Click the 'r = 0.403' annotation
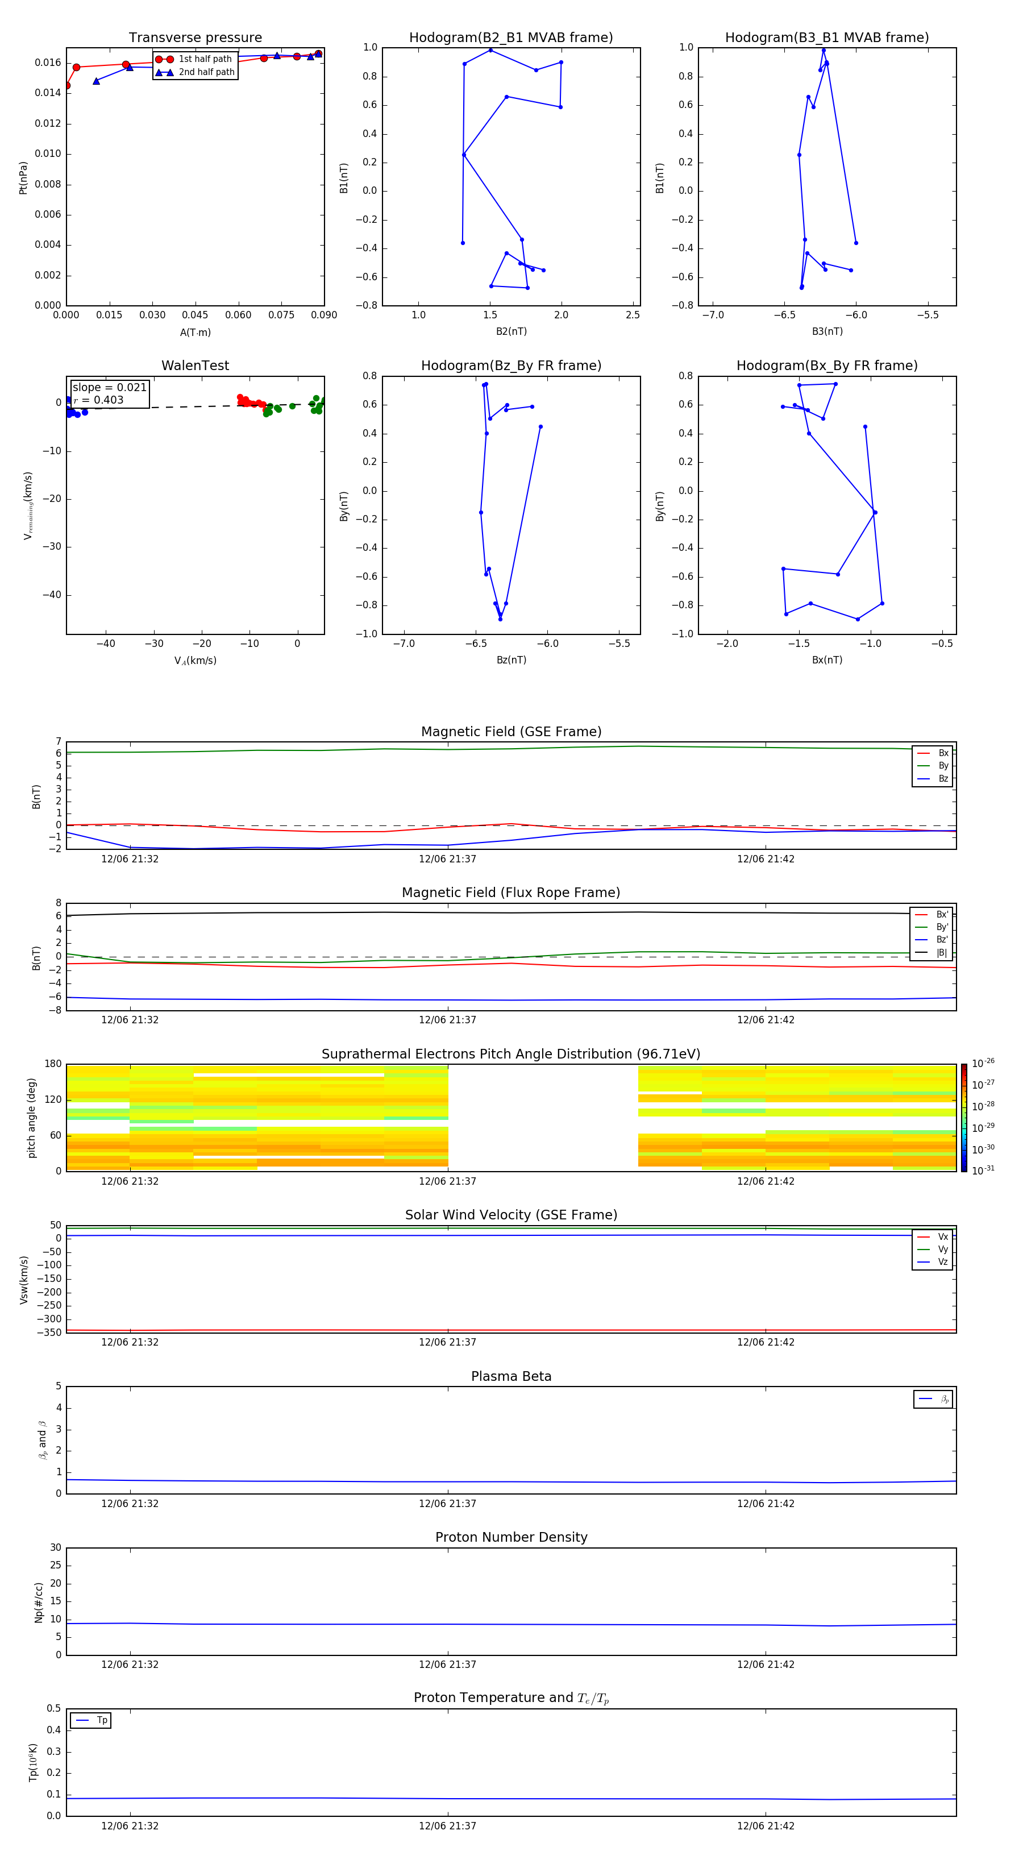This screenshot has height=1876, width=1023. tap(98, 400)
